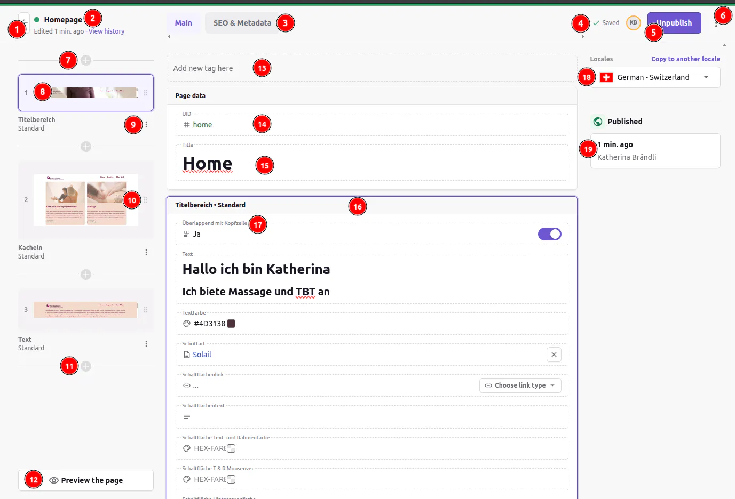
Task: Click the line Ich biete Massage und TBT an
Action: [256, 292]
